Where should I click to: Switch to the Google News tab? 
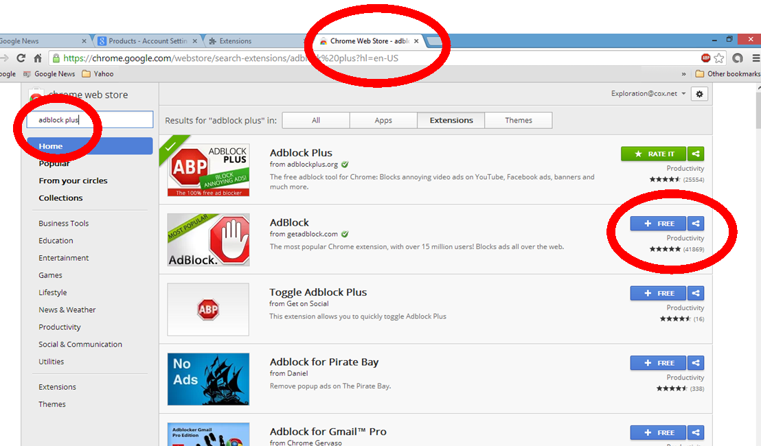[x=41, y=41]
